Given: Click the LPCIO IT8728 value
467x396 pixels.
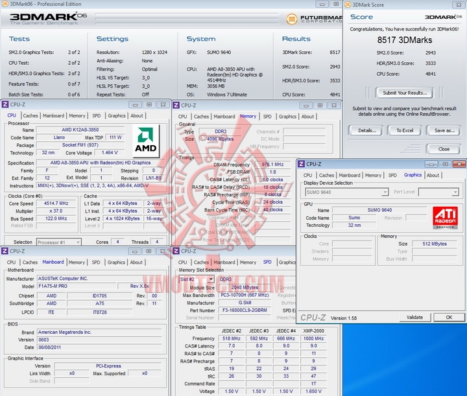Looking at the screenshot, I should coord(100,312).
